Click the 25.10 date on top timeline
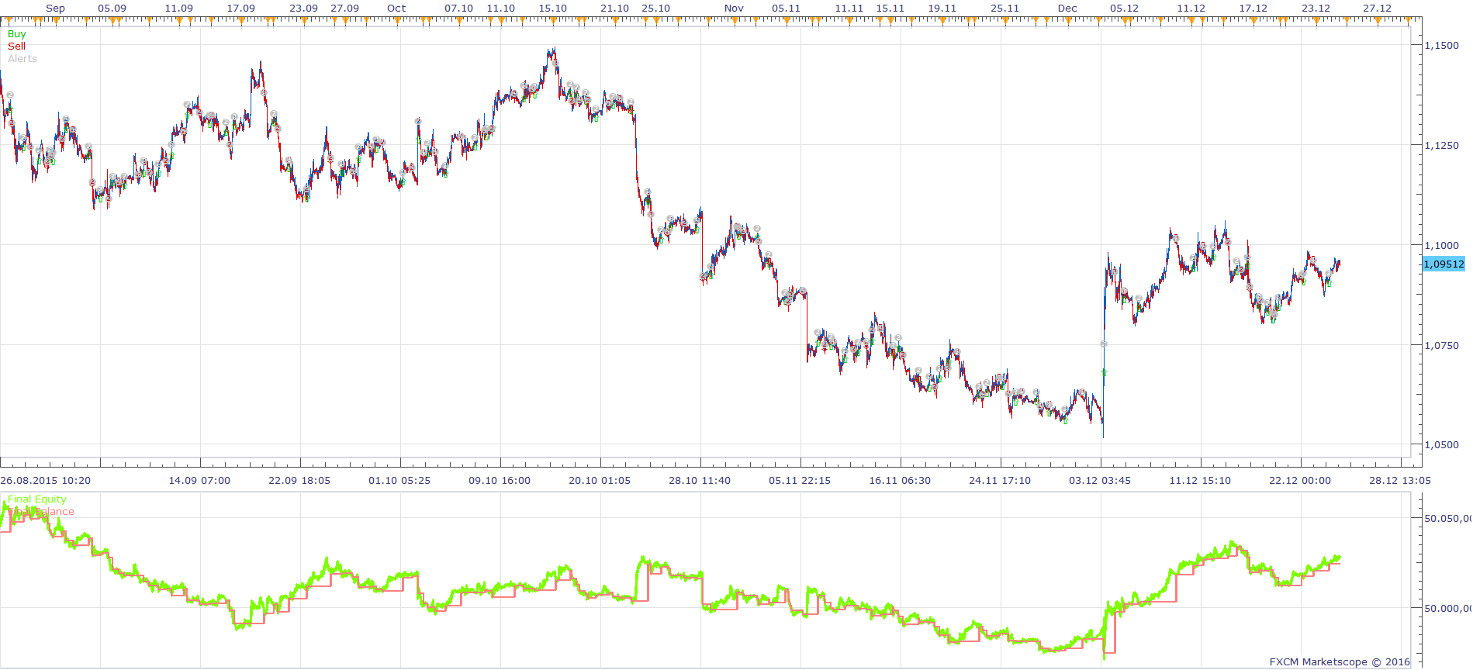1473x670 pixels. point(655,9)
